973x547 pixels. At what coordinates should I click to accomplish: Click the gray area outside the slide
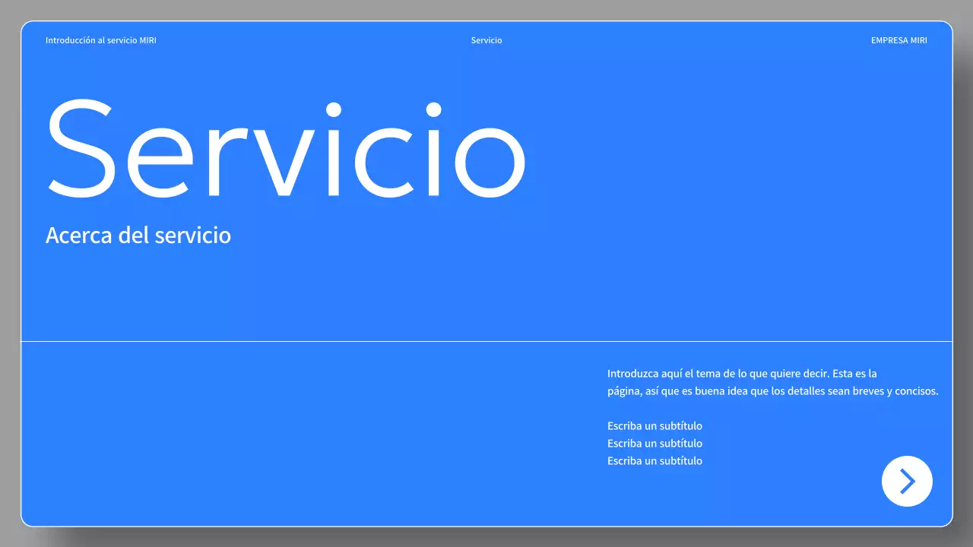[x=9, y=273]
